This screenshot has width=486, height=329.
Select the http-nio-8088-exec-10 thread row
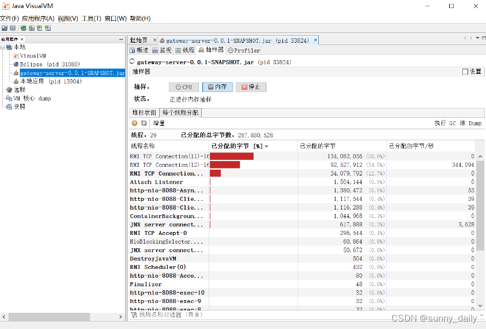(302, 293)
